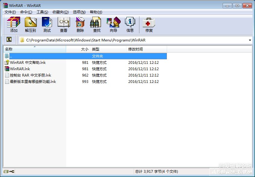255x177 pixels.
Task: Open the 向导 (Wizard) toolbar icon
Action: click(x=113, y=22)
